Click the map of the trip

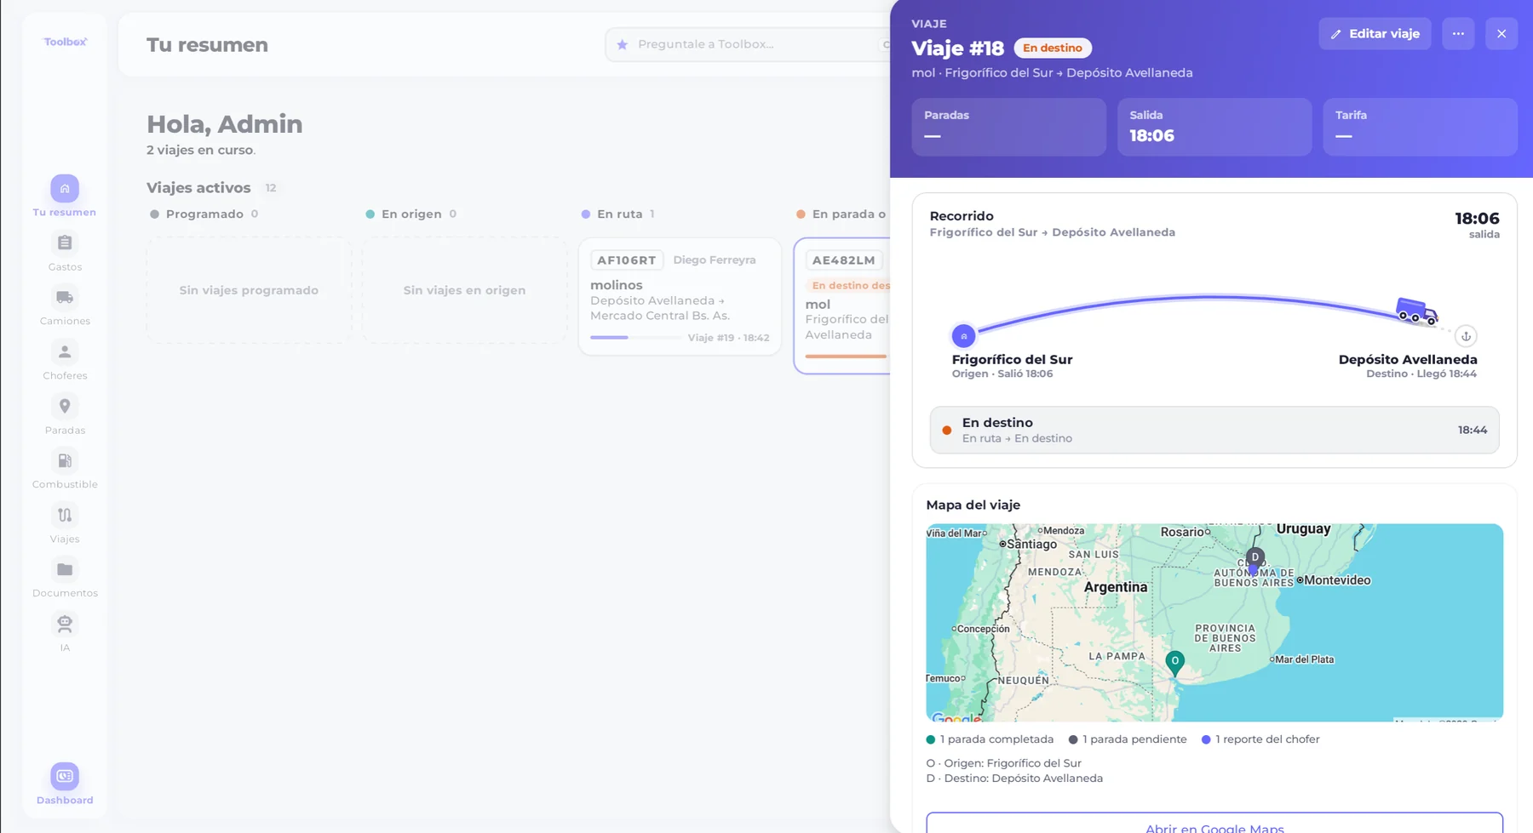click(1214, 623)
